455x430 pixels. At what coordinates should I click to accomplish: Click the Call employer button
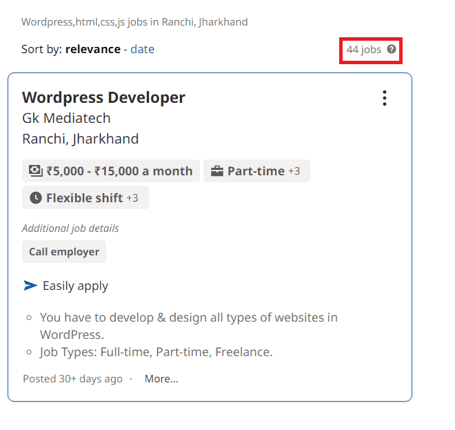[x=64, y=252]
